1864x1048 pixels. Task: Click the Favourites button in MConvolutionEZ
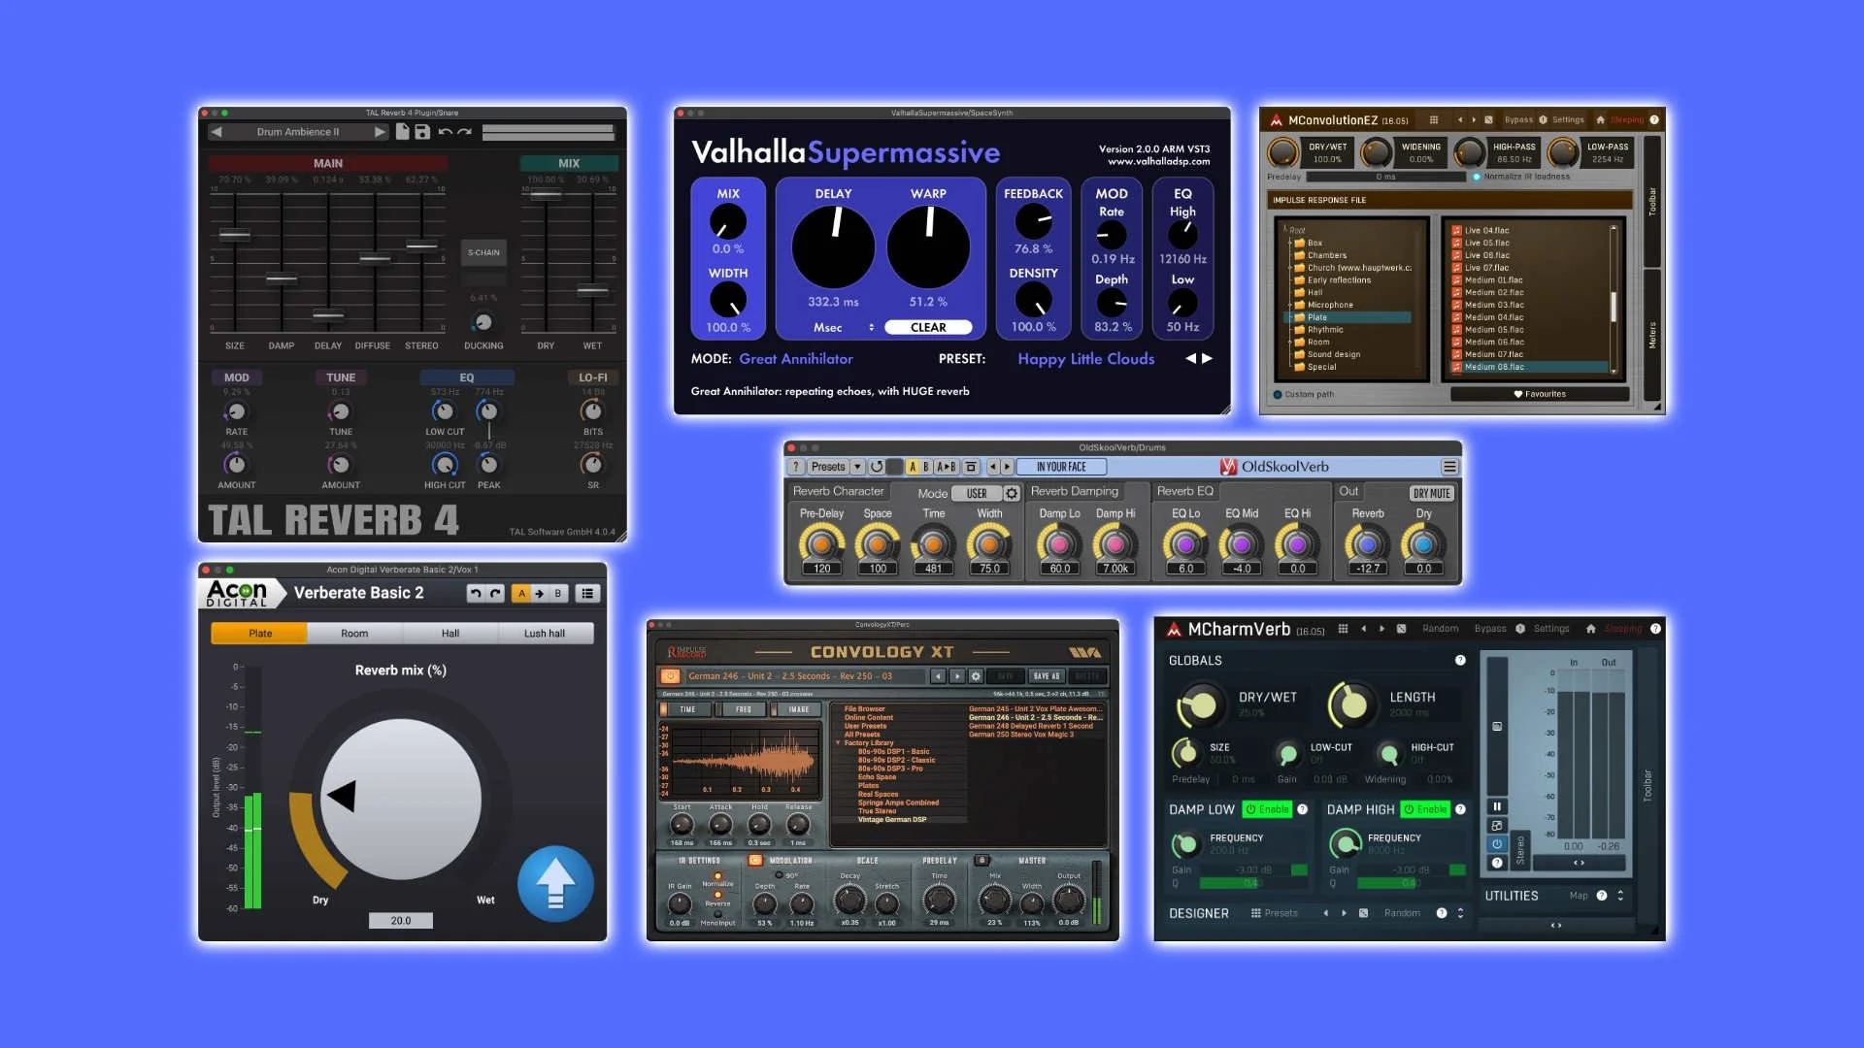pyautogui.click(x=1539, y=394)
